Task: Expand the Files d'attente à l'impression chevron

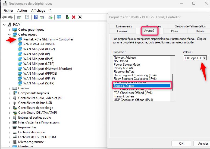Action: pyautogui.click(x=10, y=122)
